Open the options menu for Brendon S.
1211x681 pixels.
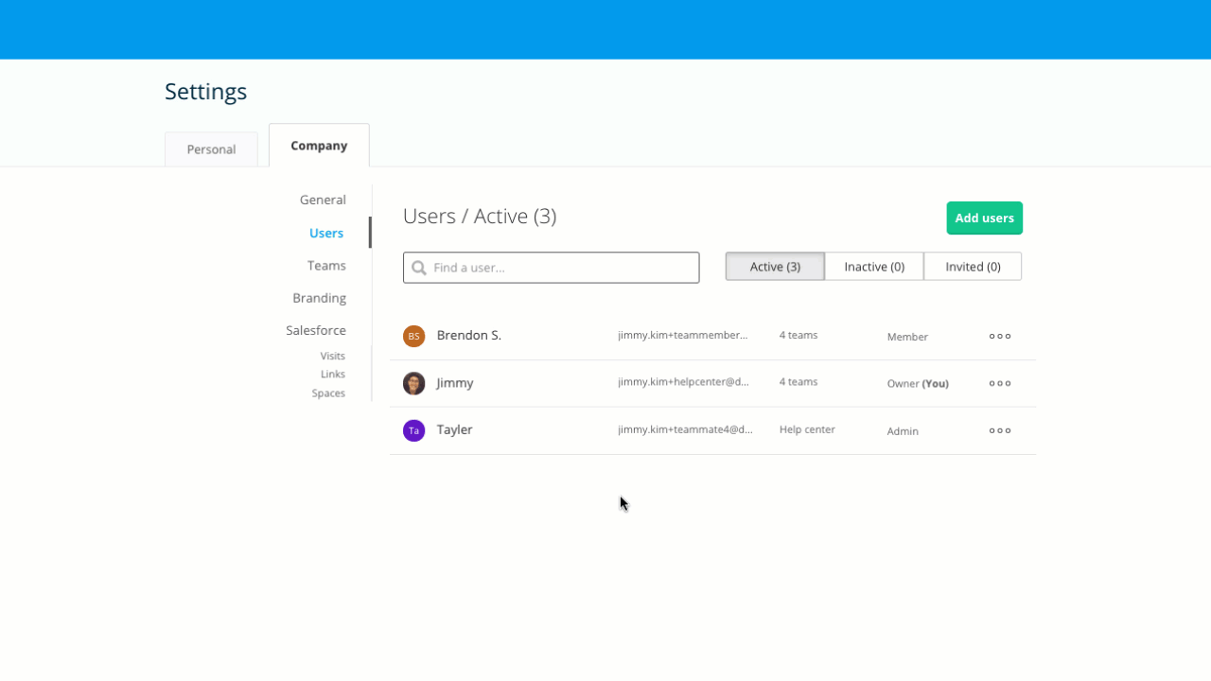pyautogui.click(x=999, y=336)
